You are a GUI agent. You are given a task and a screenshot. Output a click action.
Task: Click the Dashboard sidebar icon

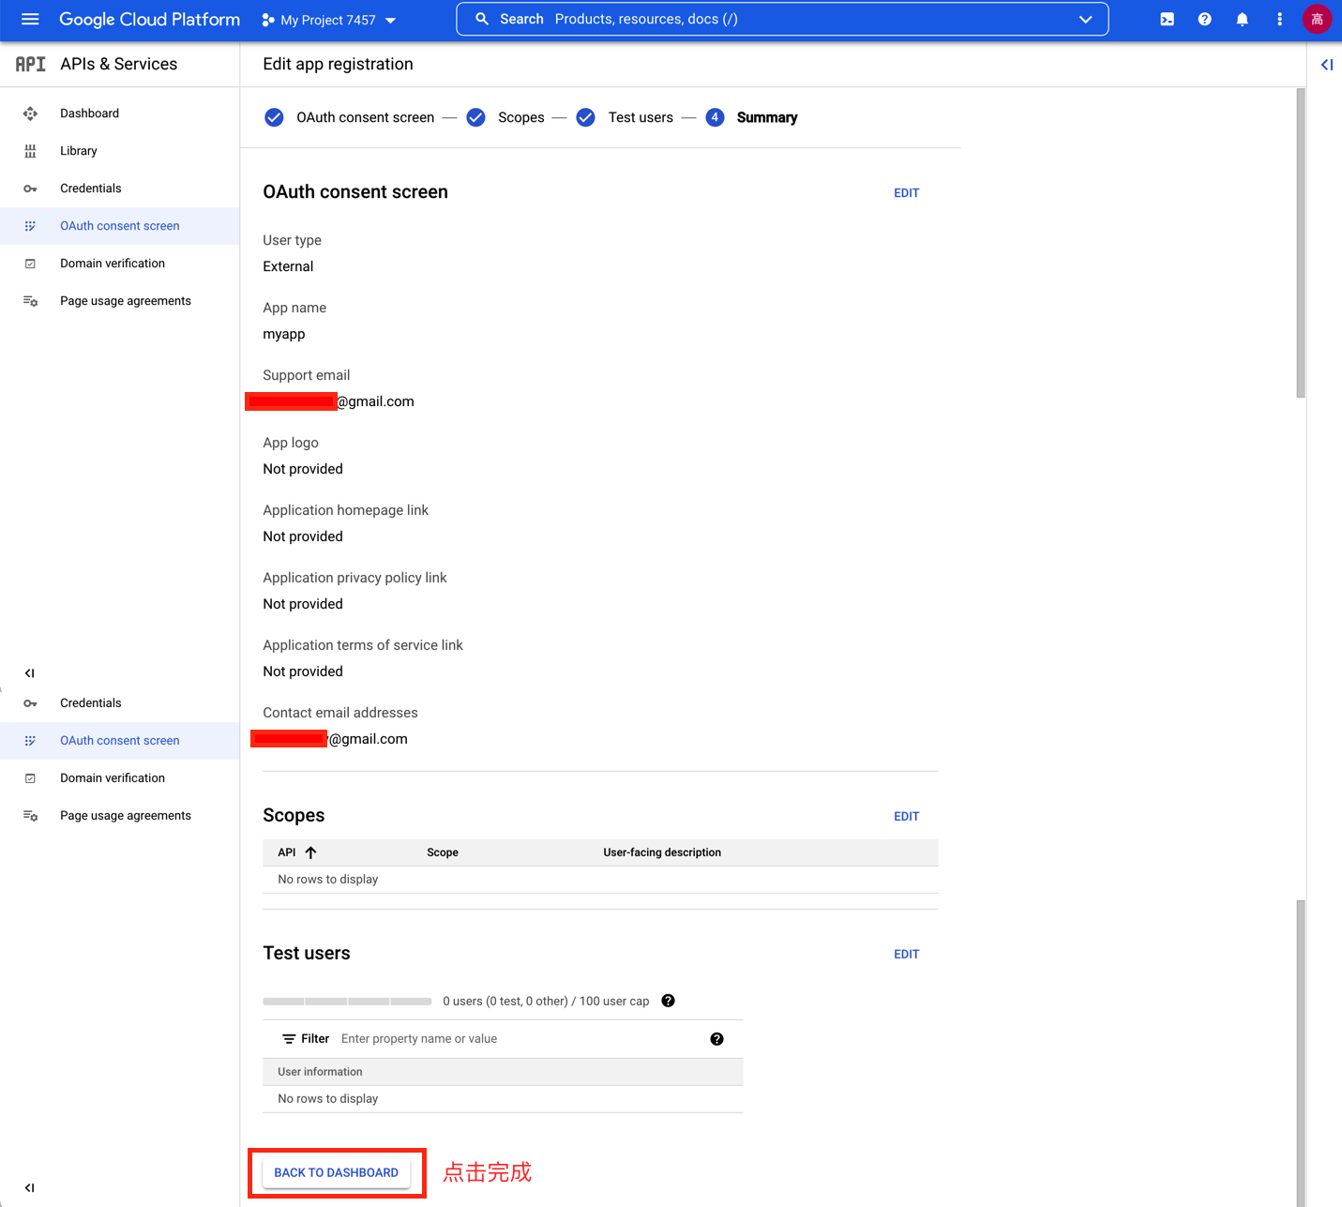pyautogui.click(x=30, y=113)
